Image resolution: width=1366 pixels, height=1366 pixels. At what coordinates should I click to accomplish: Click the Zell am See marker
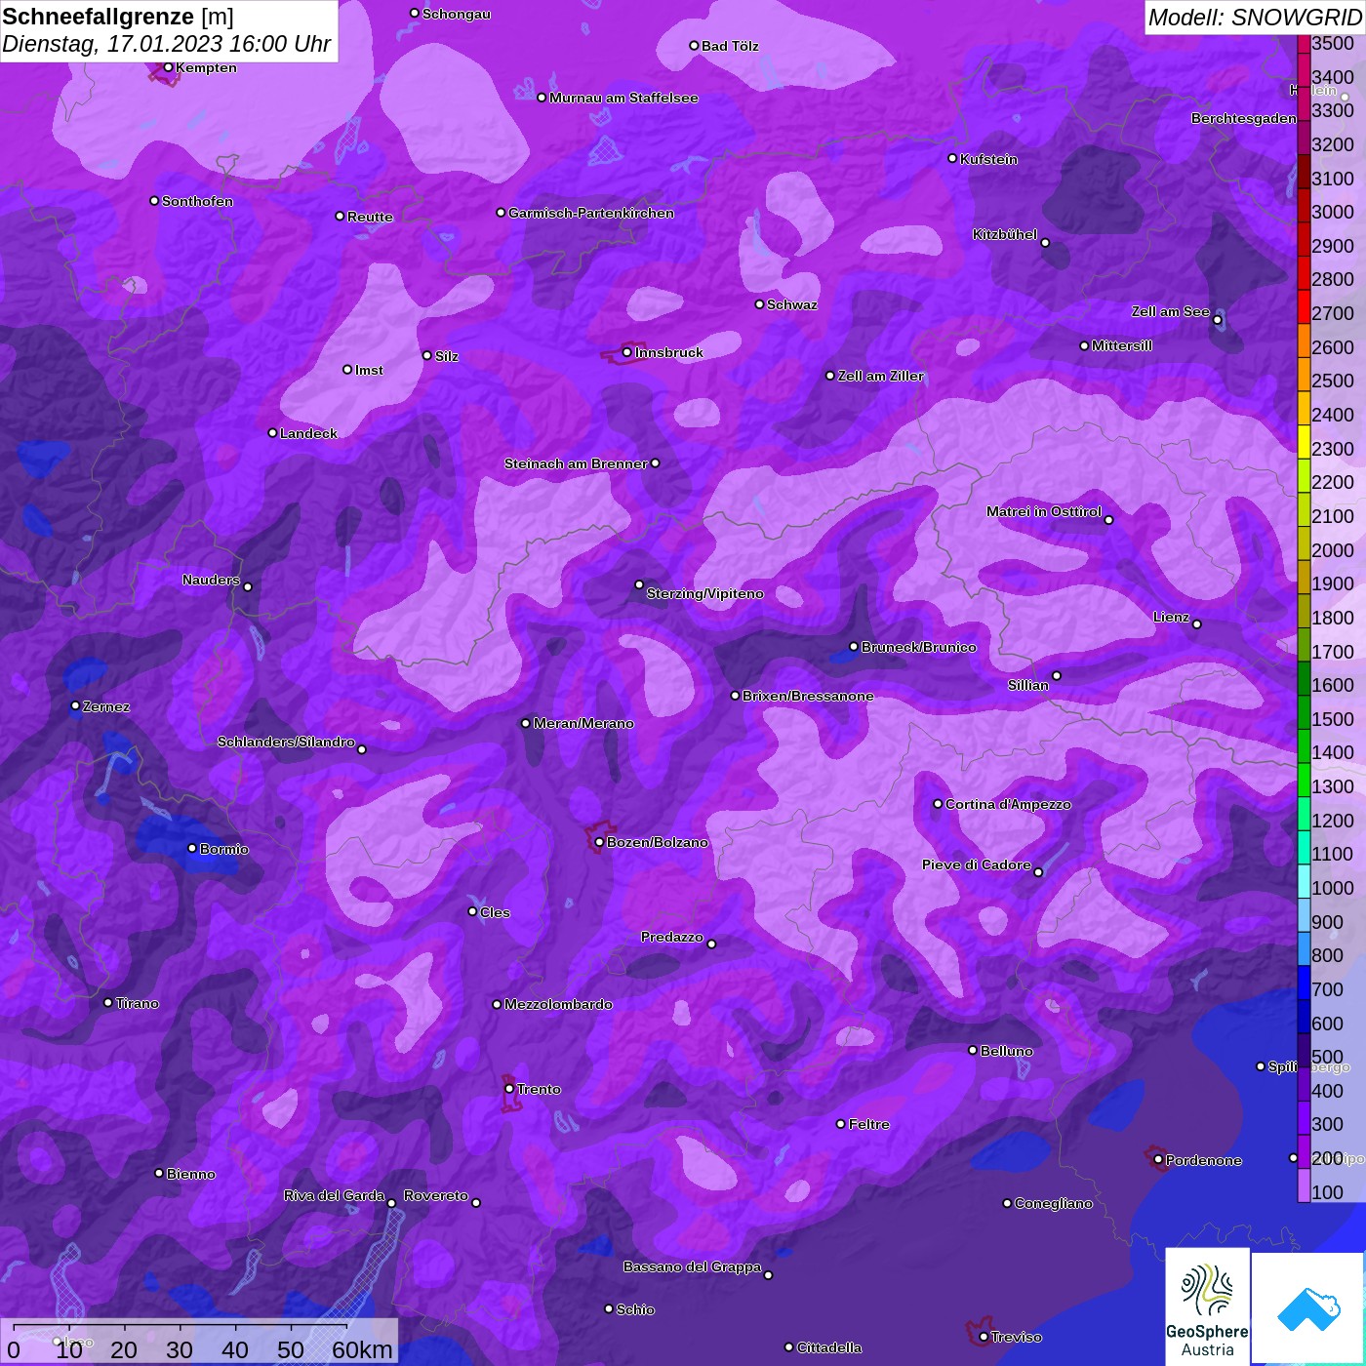[x=1217, y=320]
